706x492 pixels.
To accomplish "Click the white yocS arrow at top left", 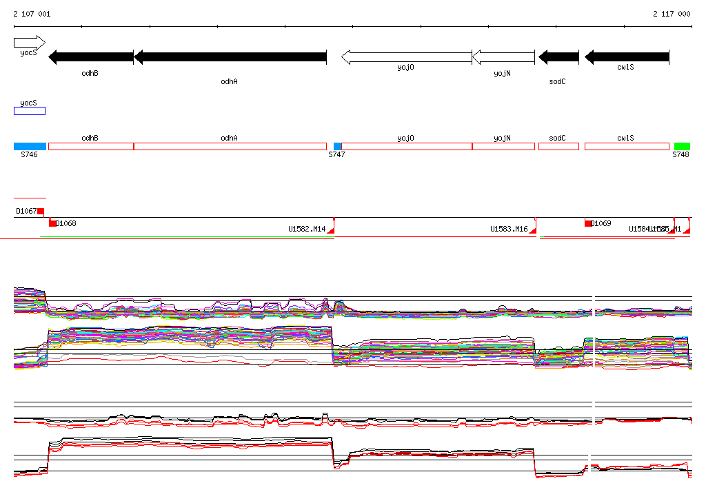I will point(29,43).
